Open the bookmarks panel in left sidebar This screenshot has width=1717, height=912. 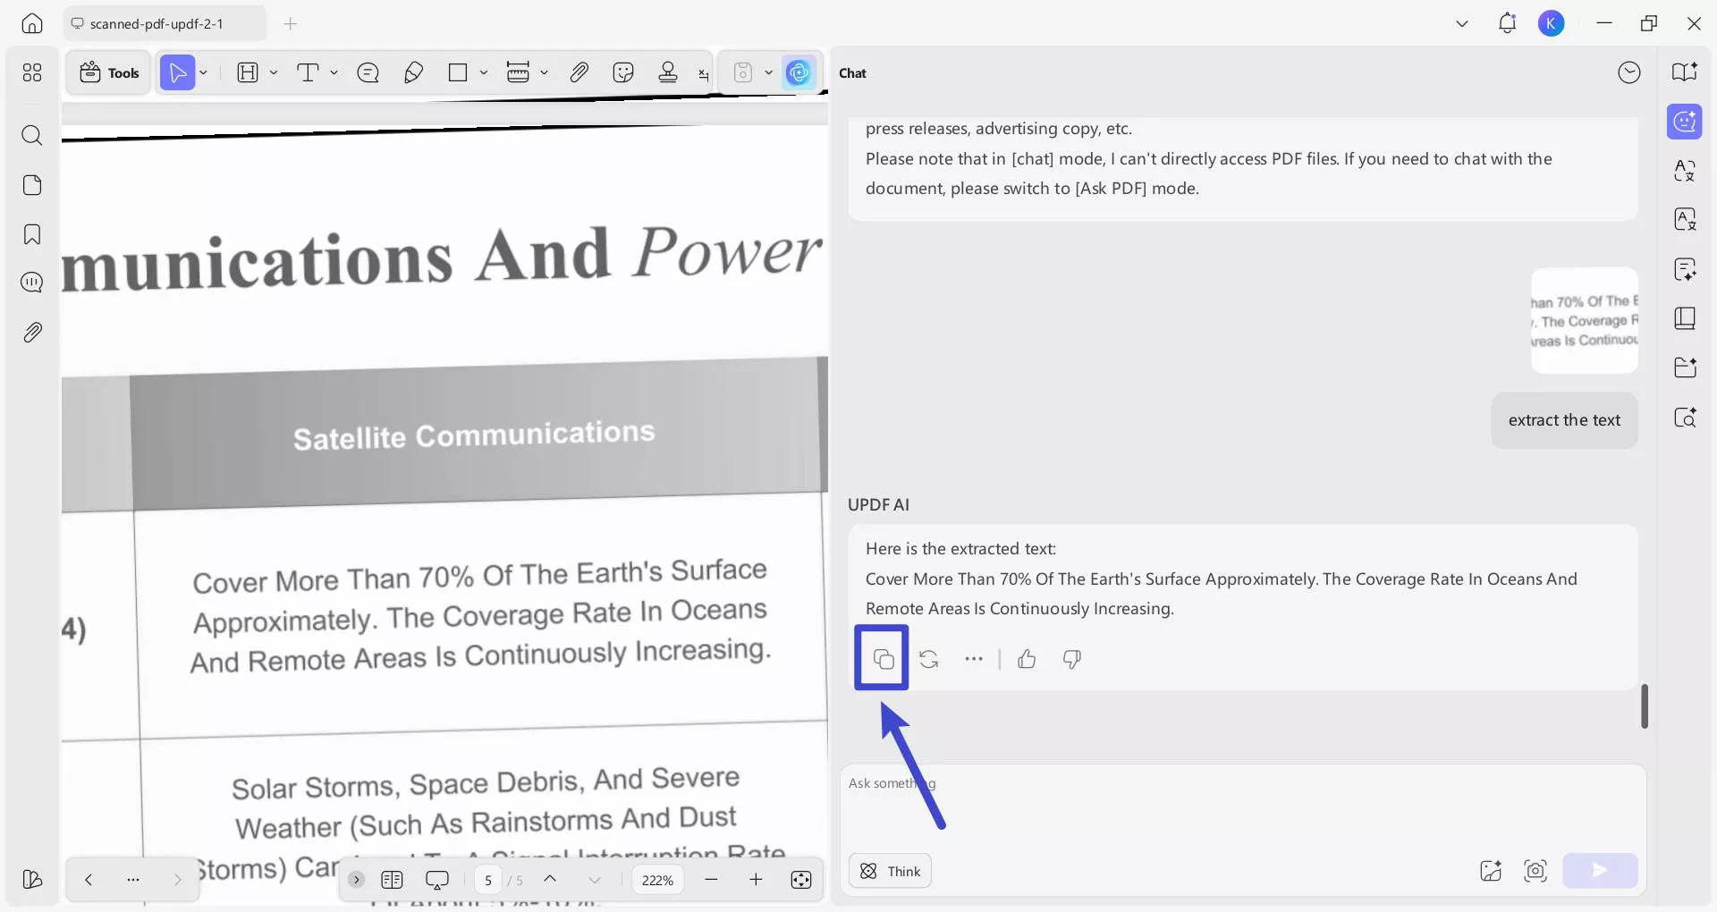[32, 235]
